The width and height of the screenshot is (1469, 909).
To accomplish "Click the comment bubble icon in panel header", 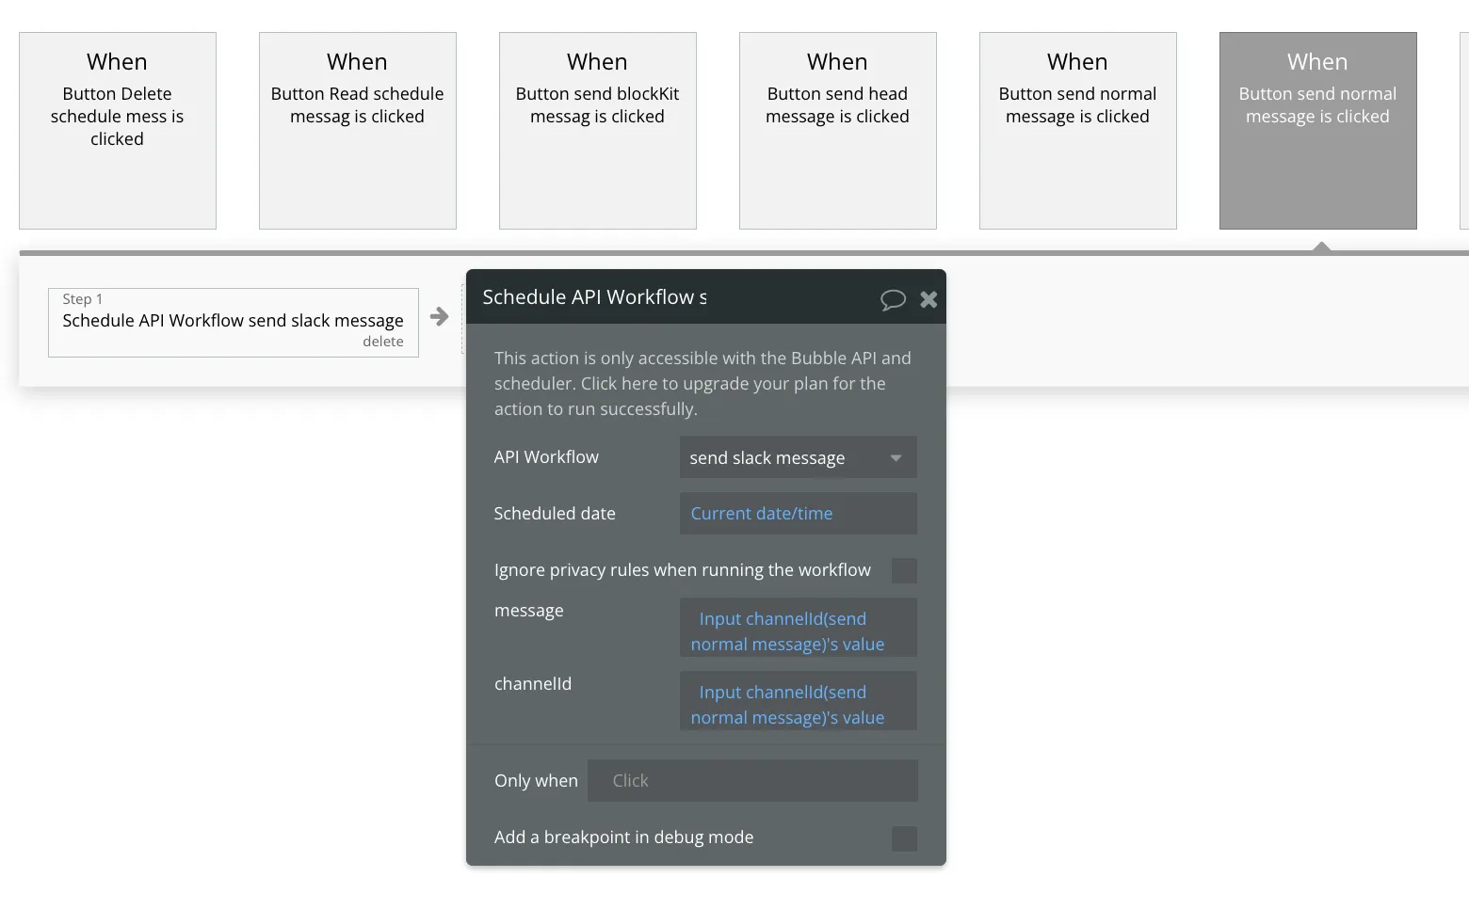I will (x=893, y=299).
